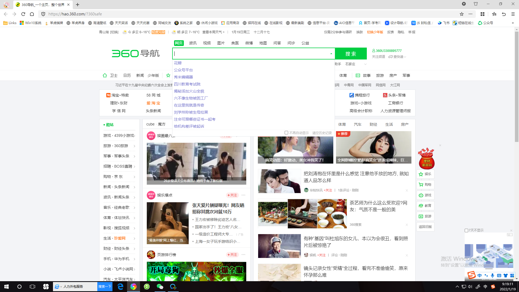The width and height of the screenshot is (519, 292).
Task: Reload the current page
Action: click(x=23, y=14)
